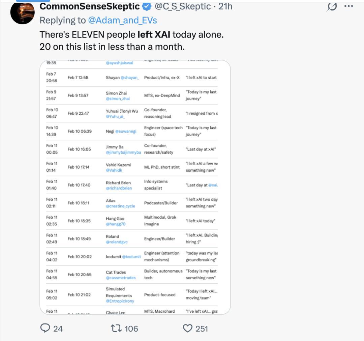Click the blue verified badge
This screenshot has width=364, height=341.
tap(147, 6)
